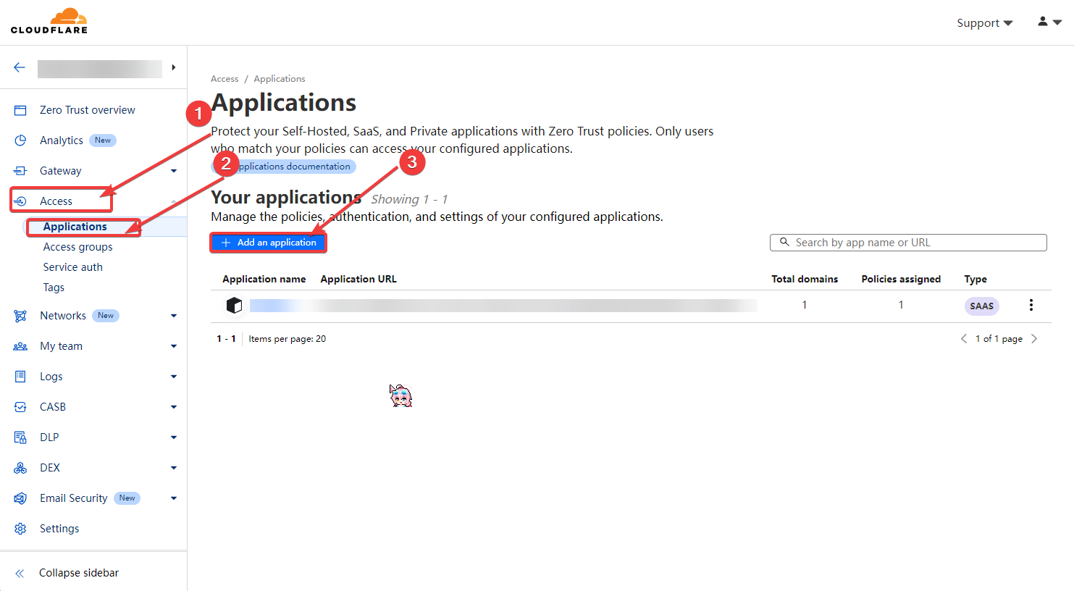Expand the Networks sidebar section
The height and width of the screenshot is (591, 1074).
[173, 316]
